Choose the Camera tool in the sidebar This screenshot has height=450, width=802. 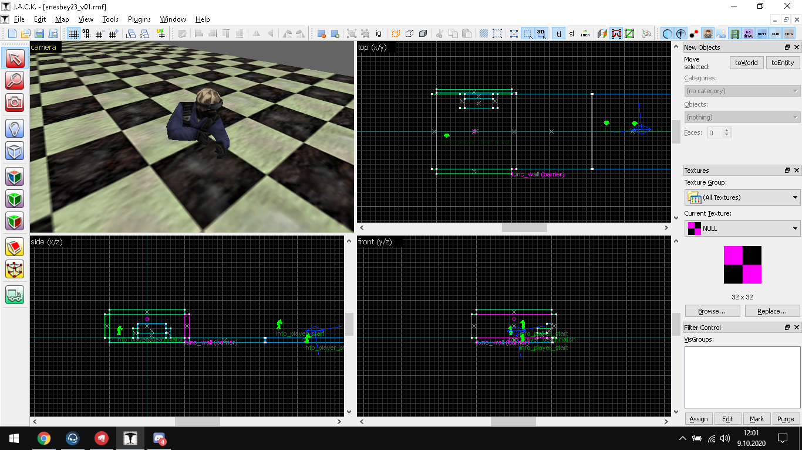(15, 103)
